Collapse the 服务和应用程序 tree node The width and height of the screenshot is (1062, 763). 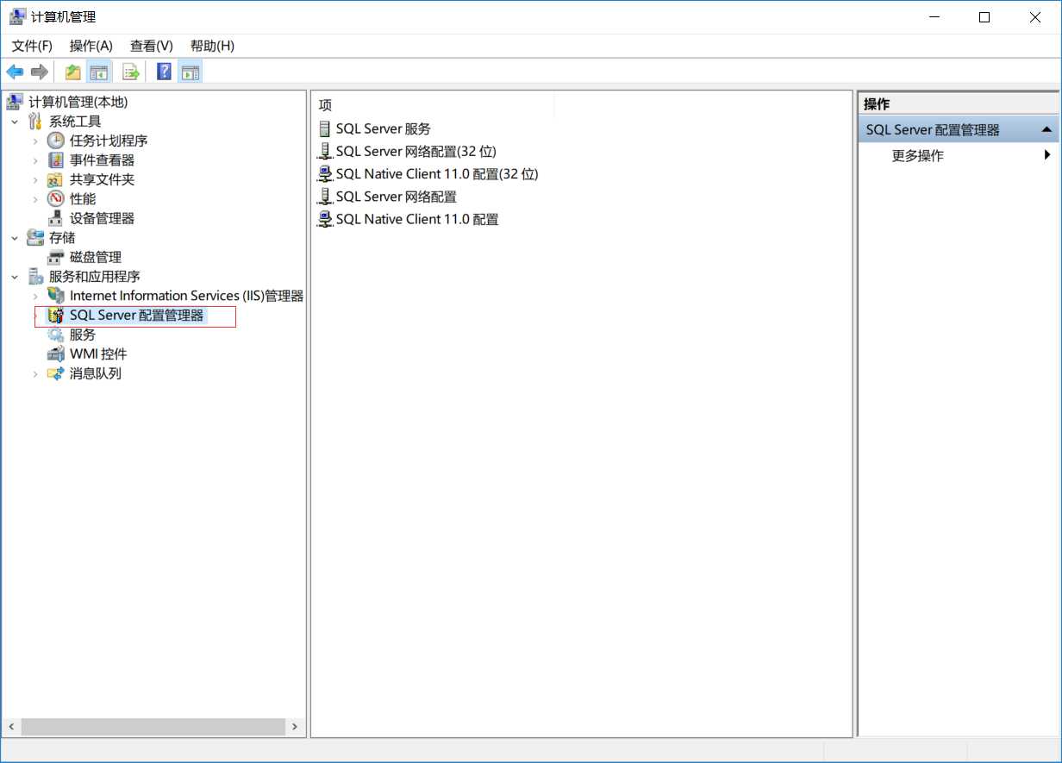[x=15, y=277]
